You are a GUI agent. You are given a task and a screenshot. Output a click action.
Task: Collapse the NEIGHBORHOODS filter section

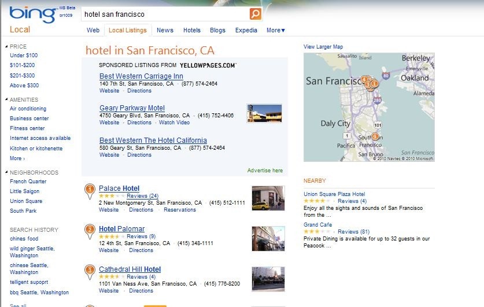(6, 172)
